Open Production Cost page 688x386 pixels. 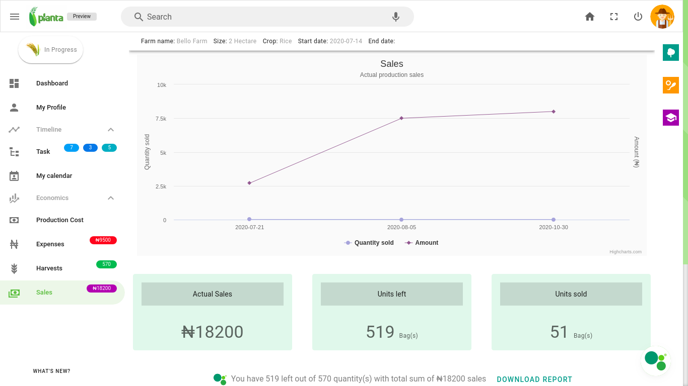pos(60,220)
